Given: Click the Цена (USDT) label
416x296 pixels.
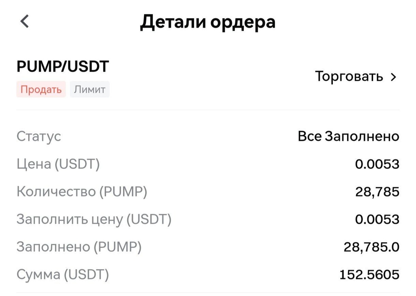Looking at the screenshot, I should click(58, 164).
